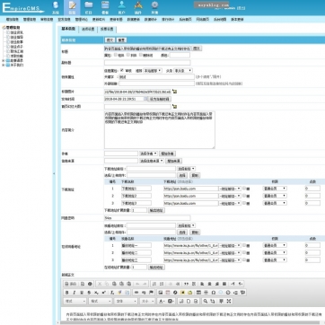Insert a bulleted list in the editor

[x=162, y=284]
